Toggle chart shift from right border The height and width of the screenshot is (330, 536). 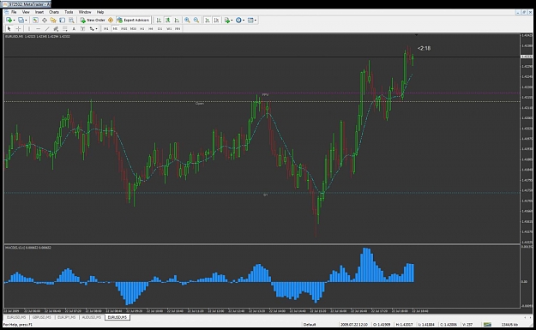(x=216, y=21)
